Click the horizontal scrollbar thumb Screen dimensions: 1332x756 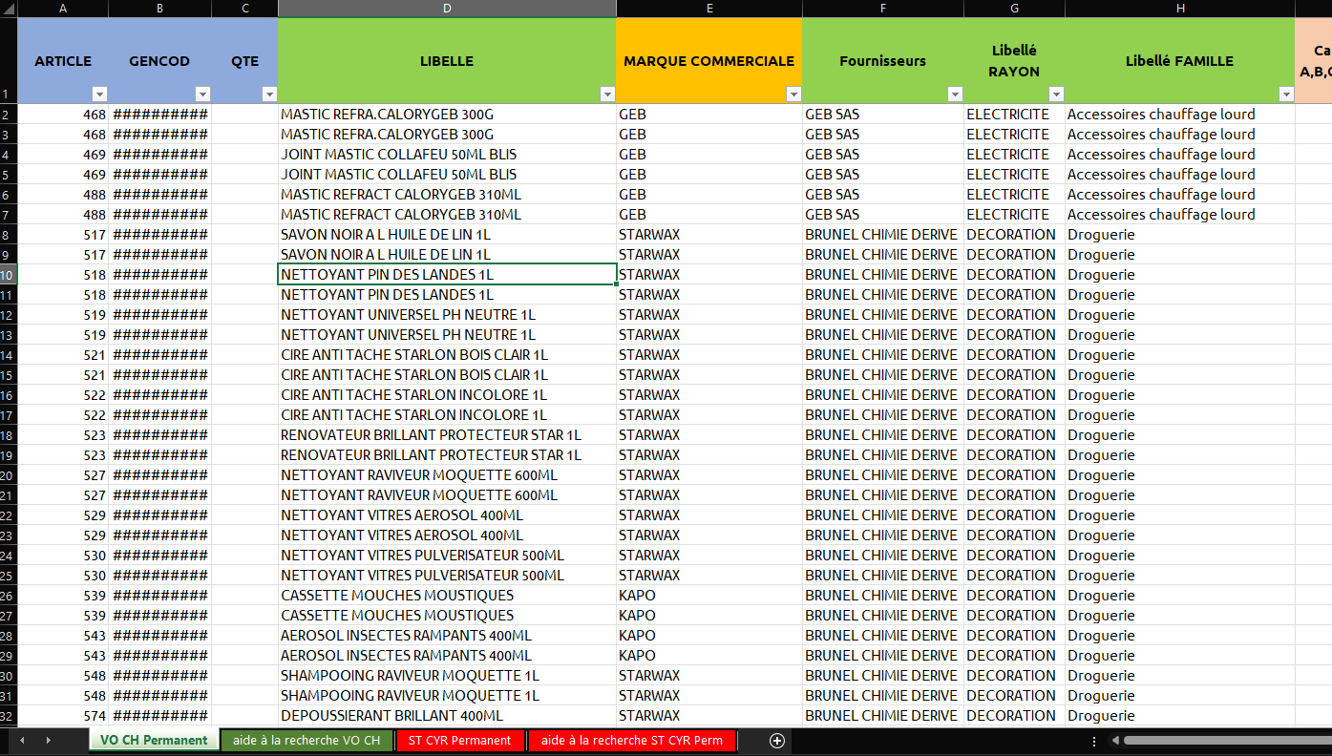(1228, 741)
